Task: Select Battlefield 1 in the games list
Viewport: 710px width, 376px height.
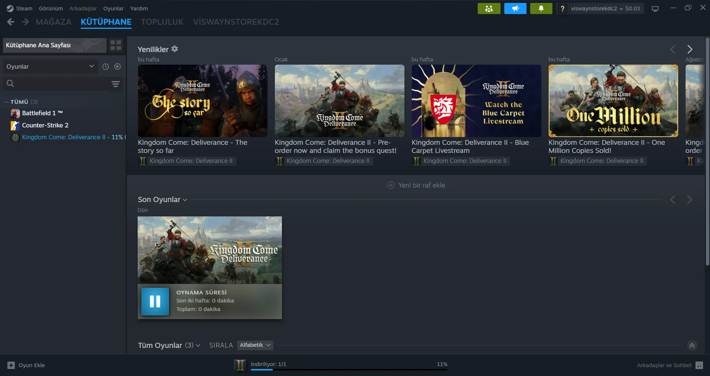Action: click(x=42, y=113)
